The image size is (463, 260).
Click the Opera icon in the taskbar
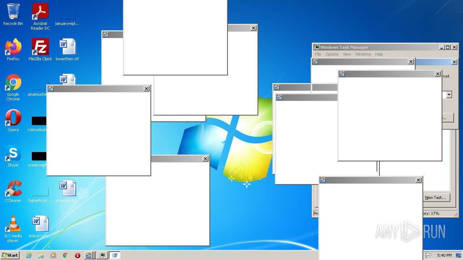coord(77,255)
